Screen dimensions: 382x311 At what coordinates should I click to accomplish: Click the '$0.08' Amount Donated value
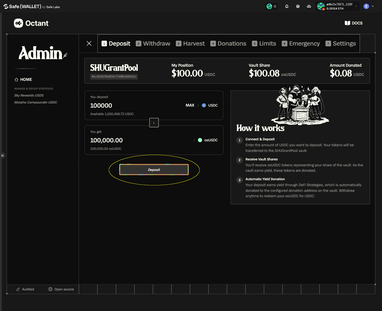coord(341,73)
